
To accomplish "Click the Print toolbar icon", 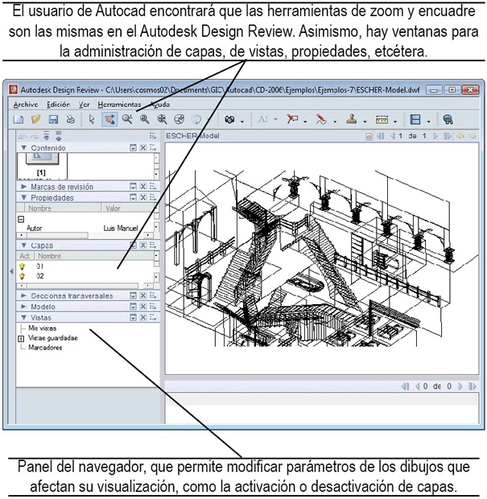I will coord(70,120).
